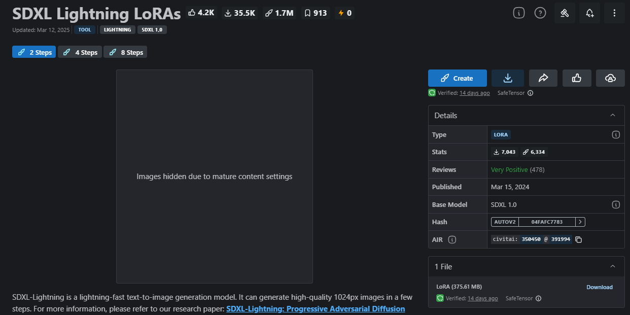The height and width of the screenshot is (315, 630).
Task: Open the SDXL-Lightning research paper link
Action: point(315,308)
